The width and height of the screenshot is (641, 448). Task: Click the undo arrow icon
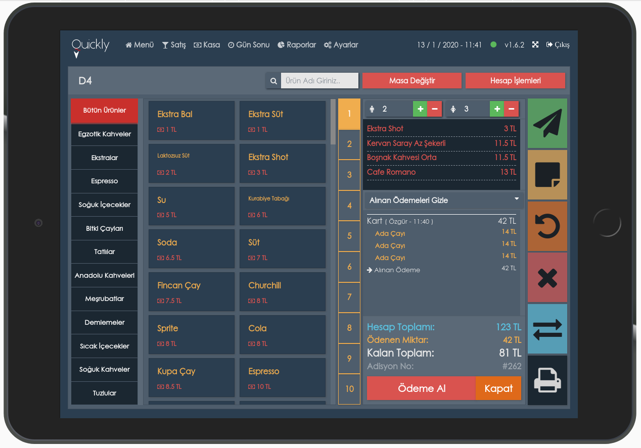coord(547,226)
